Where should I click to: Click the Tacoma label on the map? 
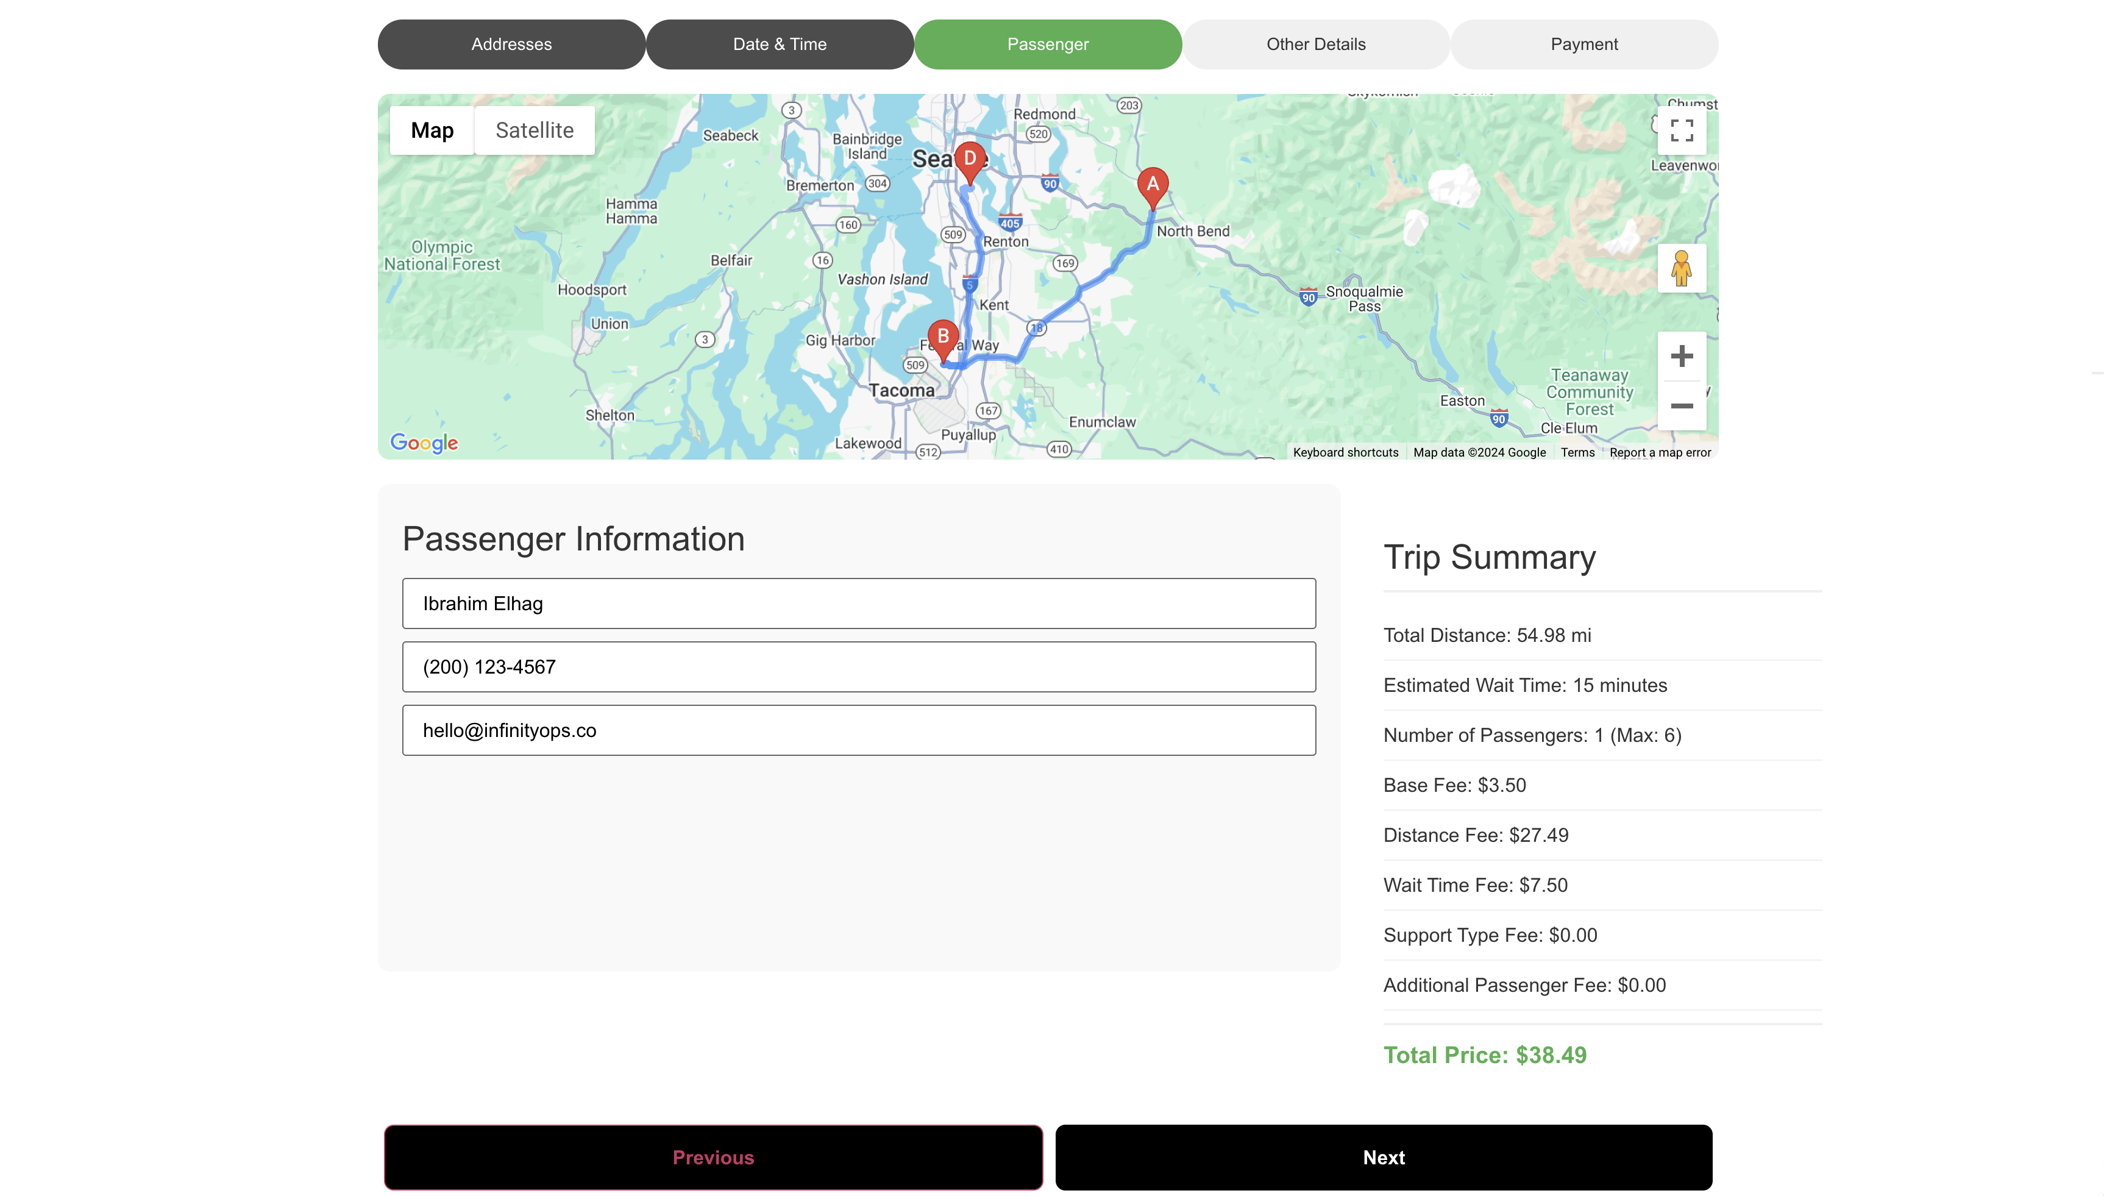coord(901,391)
